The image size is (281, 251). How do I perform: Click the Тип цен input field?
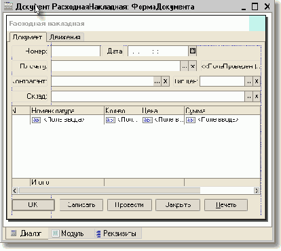pyautogui.click(x=222, y=81)
